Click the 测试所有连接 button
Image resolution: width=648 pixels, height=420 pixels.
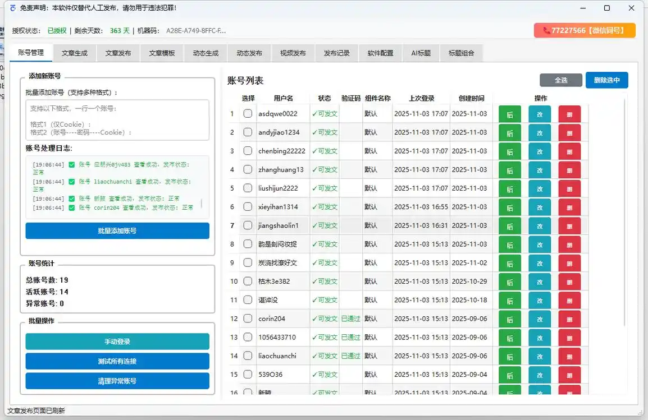coord(117,362)
